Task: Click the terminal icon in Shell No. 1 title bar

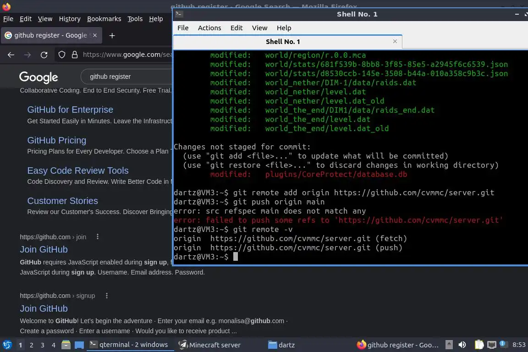Action: [x=179, y=14]
